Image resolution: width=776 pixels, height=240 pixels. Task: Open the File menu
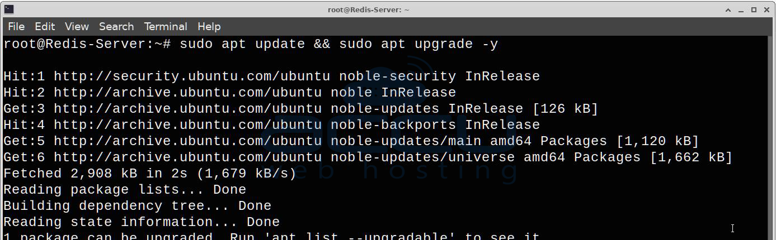coord(16,26)
